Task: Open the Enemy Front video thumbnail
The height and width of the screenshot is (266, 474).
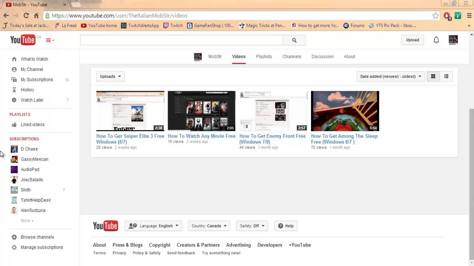Action: click(273, 111)
